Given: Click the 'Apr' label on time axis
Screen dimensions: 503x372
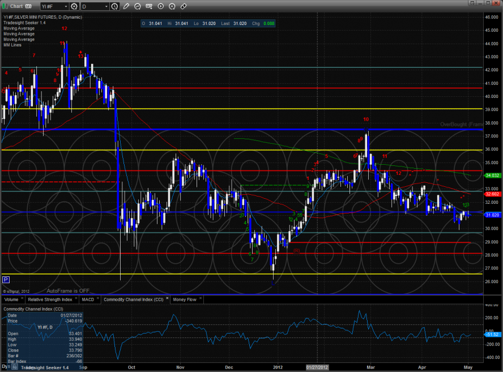Looking at the screenshot, I should 422,367.
